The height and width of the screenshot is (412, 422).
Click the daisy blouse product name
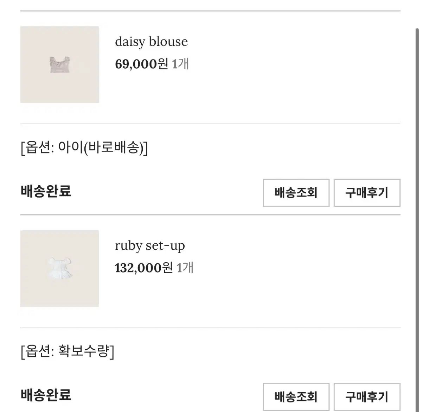click(151, 42)
